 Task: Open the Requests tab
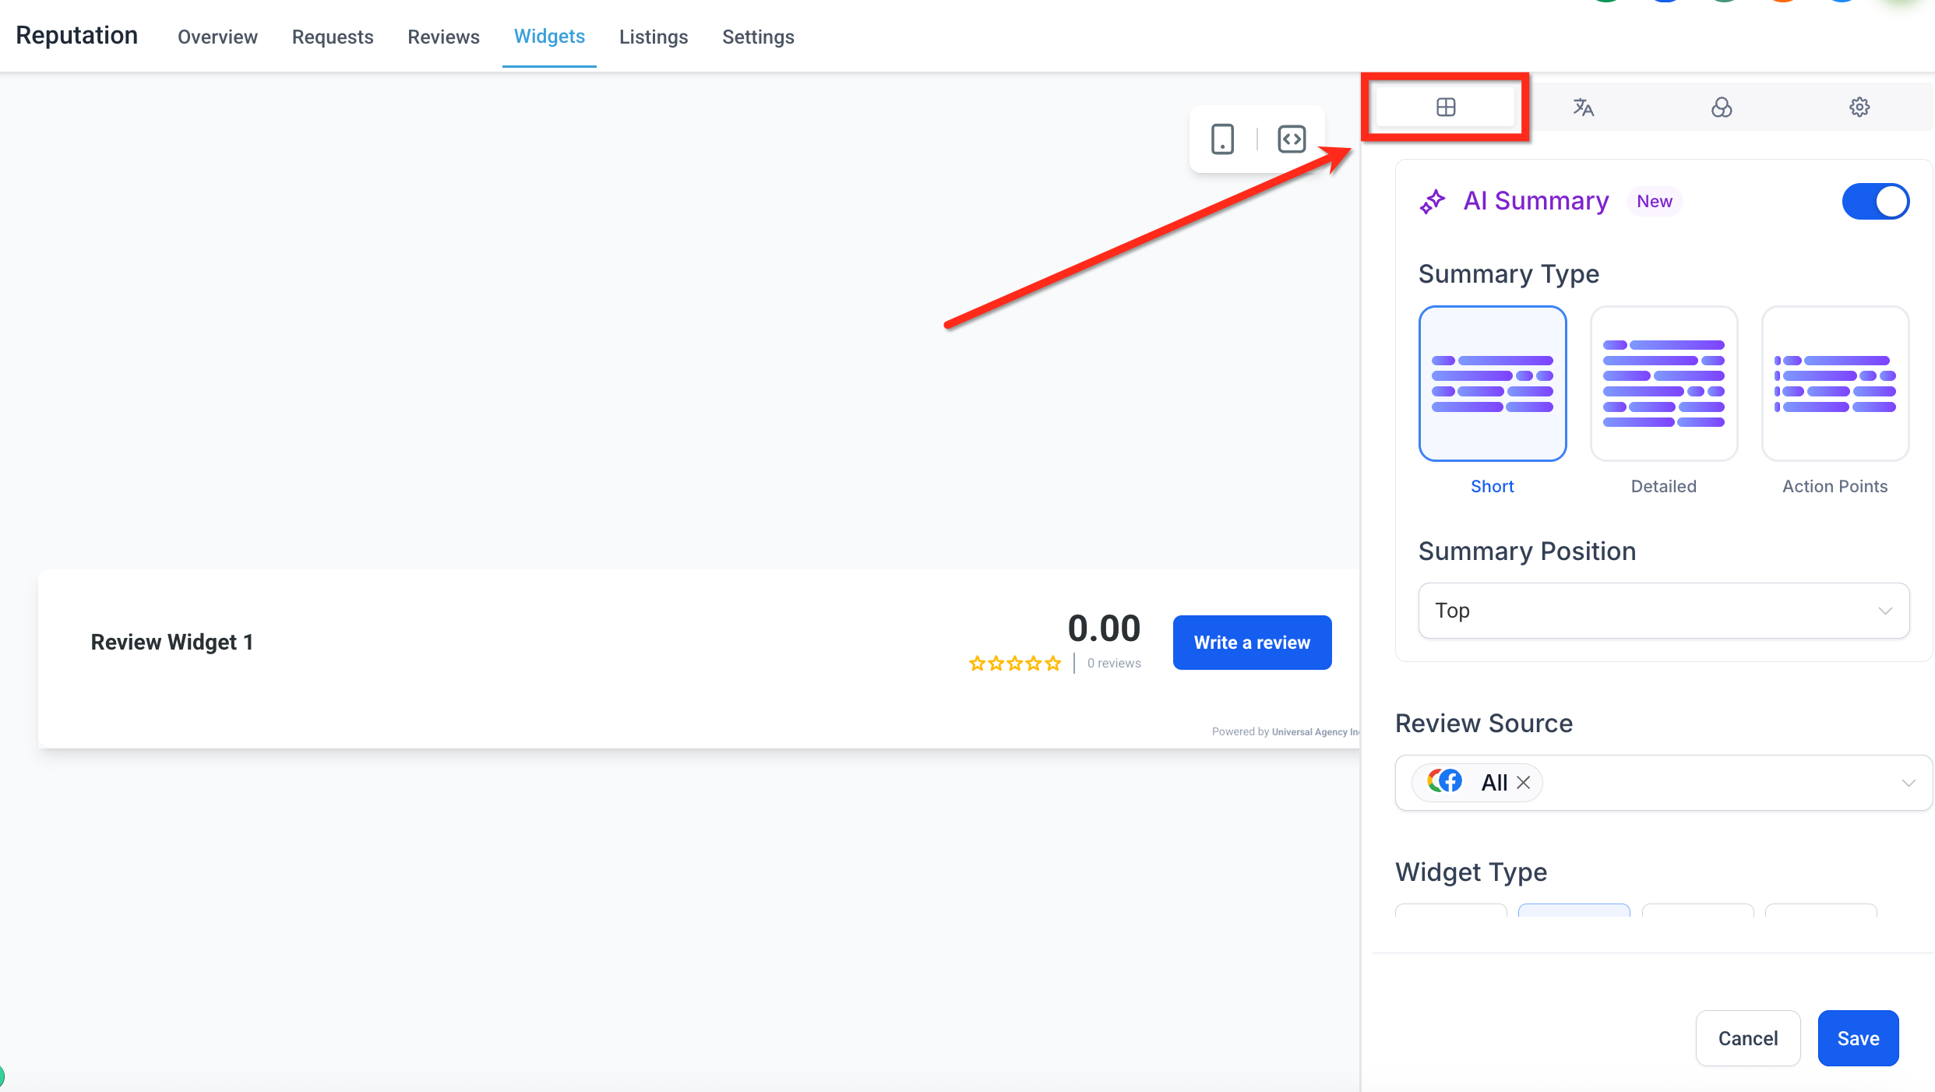pos(333,37)
